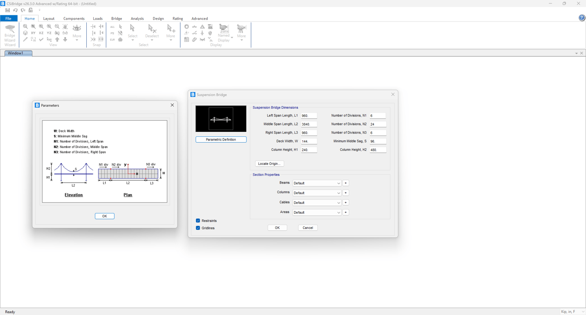586x315 pixels.
Task: Click the ALL select icon
Action: pyautogui.click(x=113, y=27)
